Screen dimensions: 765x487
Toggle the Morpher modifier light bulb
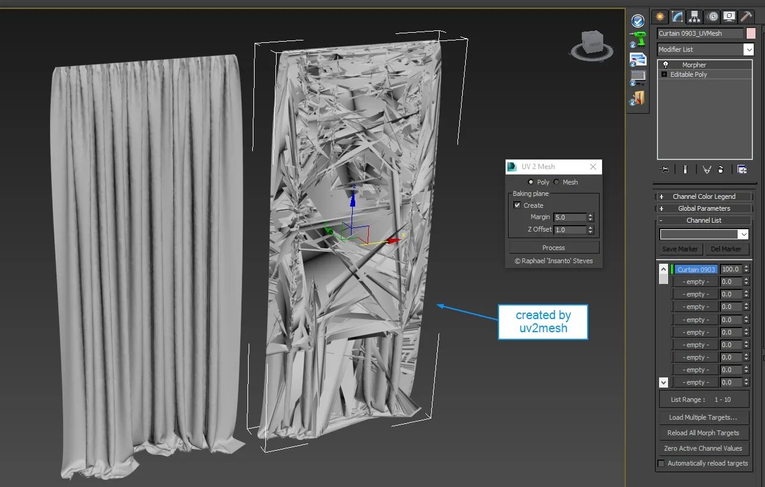click(x=665, y=65)
